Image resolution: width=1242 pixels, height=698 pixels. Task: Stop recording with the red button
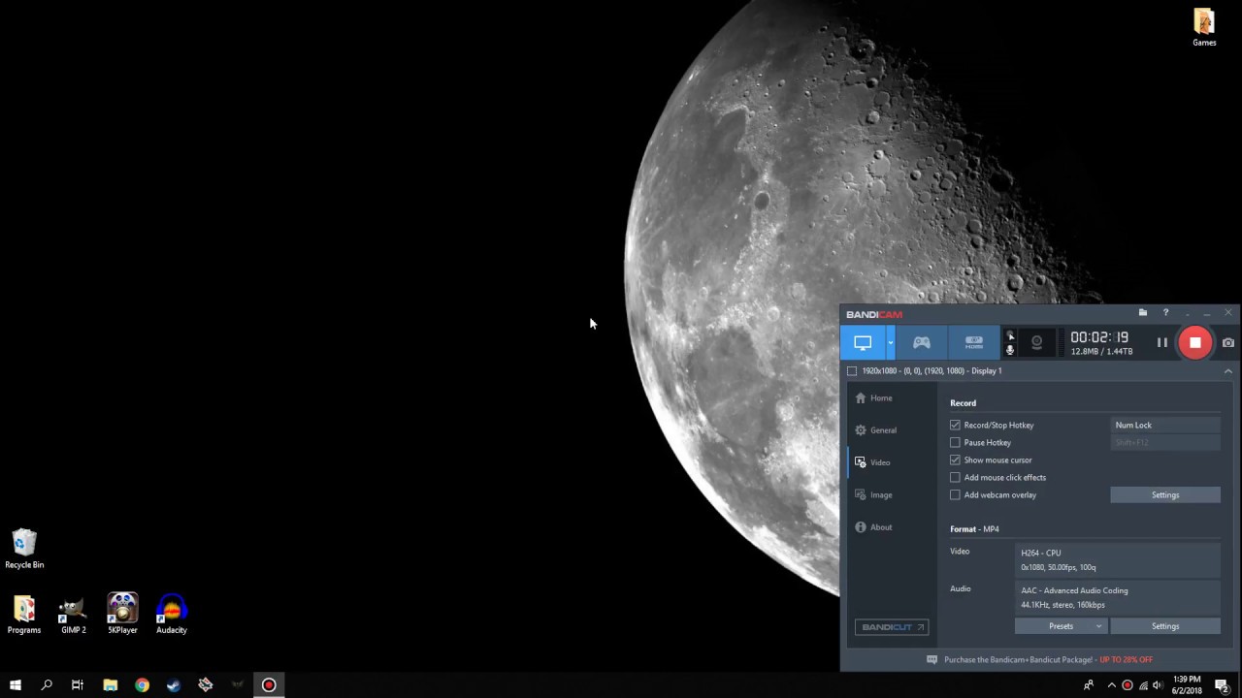pos(1195,342)
